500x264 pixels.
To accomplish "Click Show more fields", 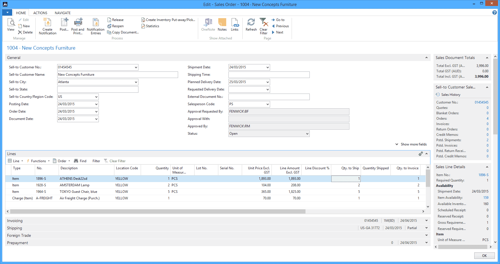I will click(x=411, y=144).
